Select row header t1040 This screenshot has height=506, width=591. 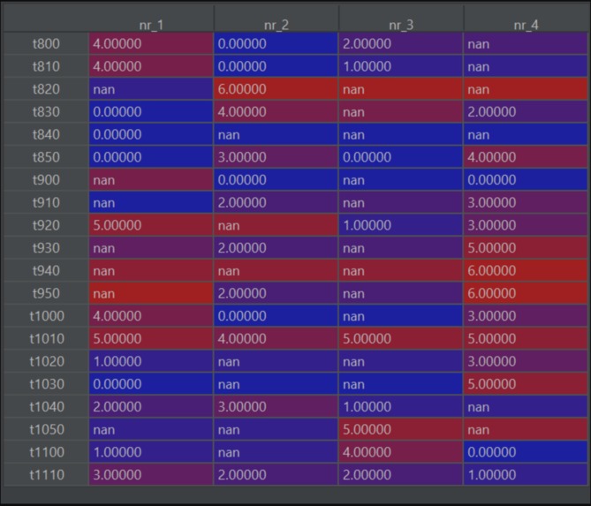pyautogui.click(x=46, y=406)
